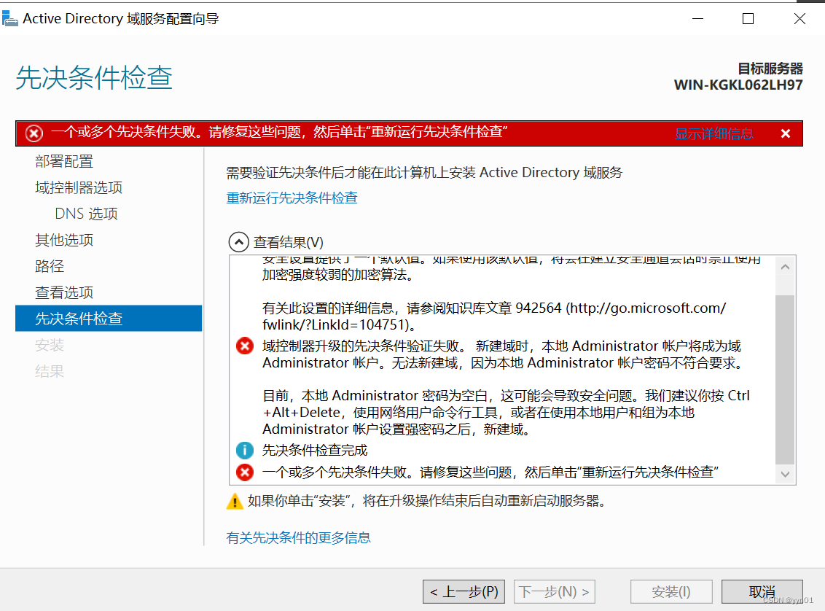
Task: Close the wizard window
Action: coord(799,19)
